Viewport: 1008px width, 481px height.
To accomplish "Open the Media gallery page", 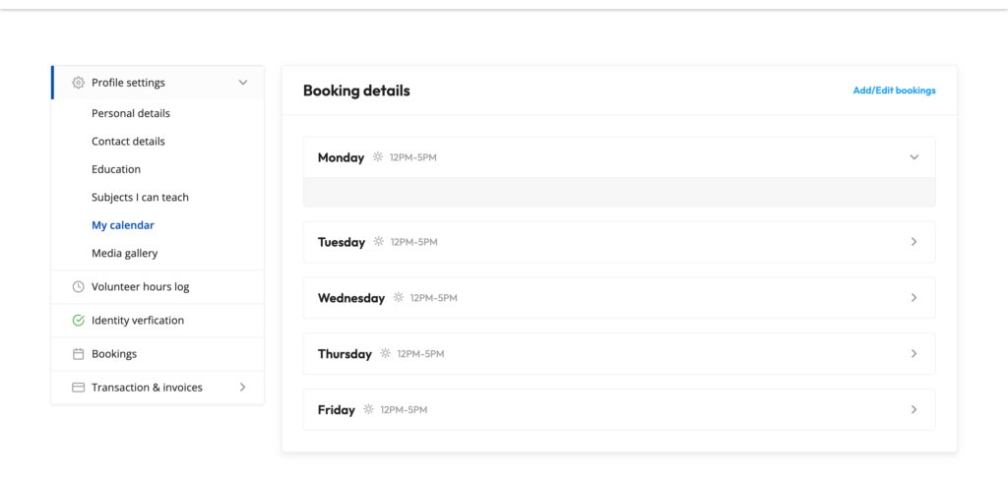I will tap(125, 254).
